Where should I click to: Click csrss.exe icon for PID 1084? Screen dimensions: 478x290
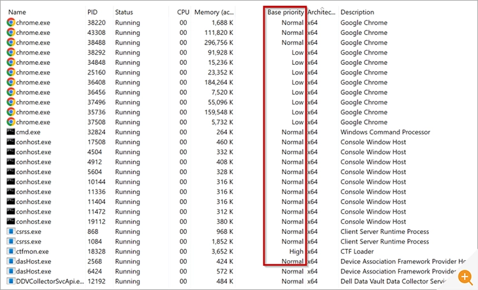coord(11,241)
